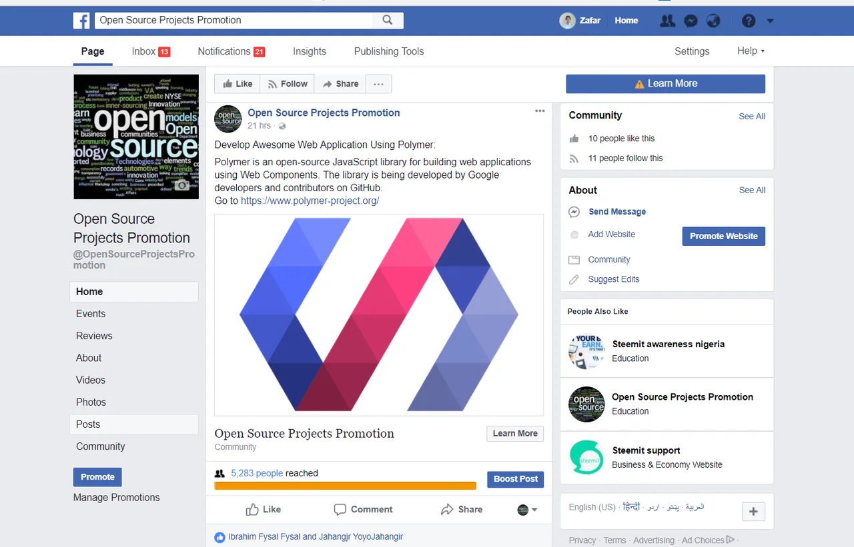
Task: Click the Steemit awareness nigeria thumbnail
Action: (x=586, y=351)
